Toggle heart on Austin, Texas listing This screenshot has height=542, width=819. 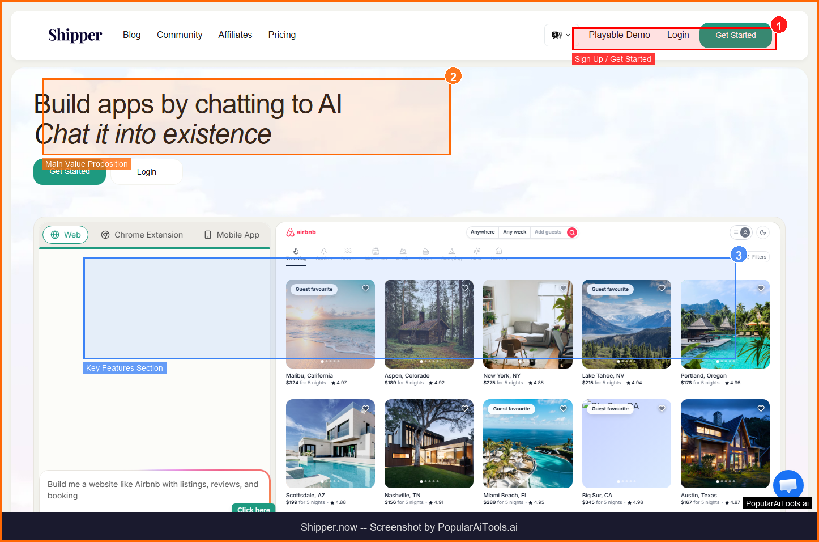(761, 408)
